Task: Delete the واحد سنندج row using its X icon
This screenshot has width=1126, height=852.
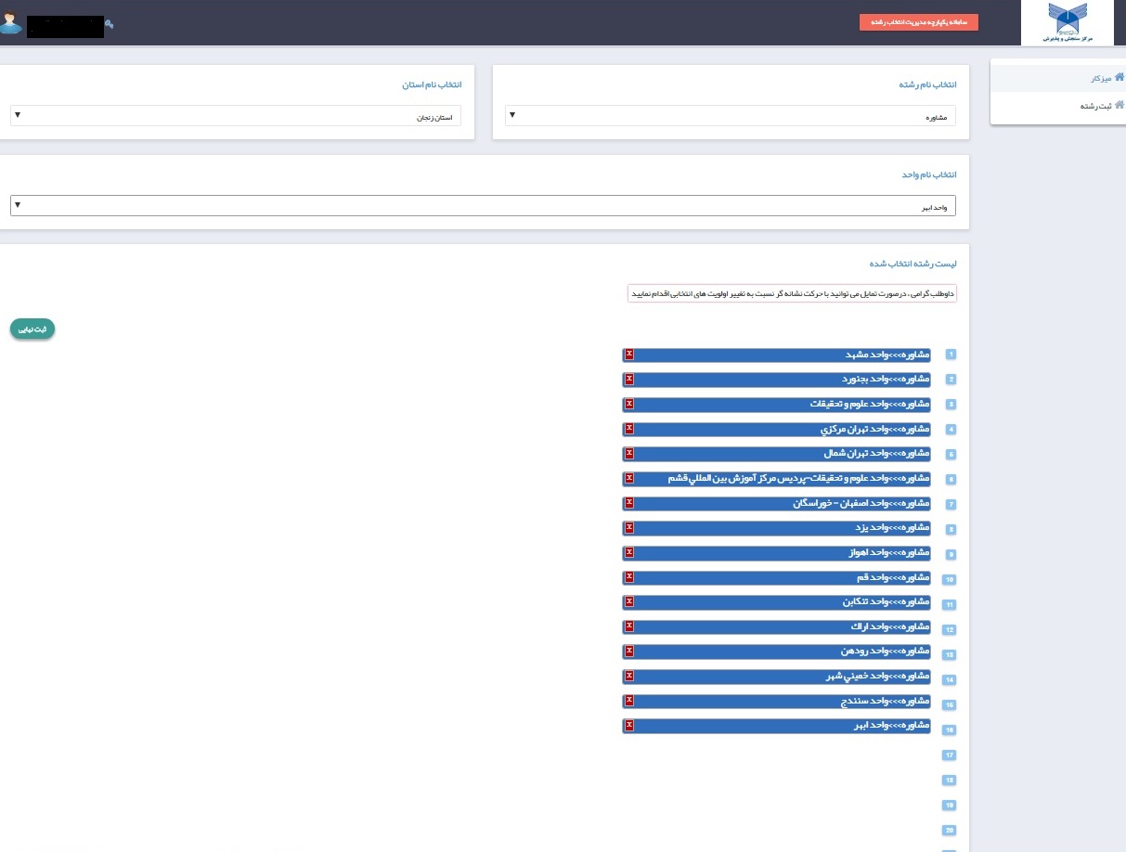Action: point(628,701)
